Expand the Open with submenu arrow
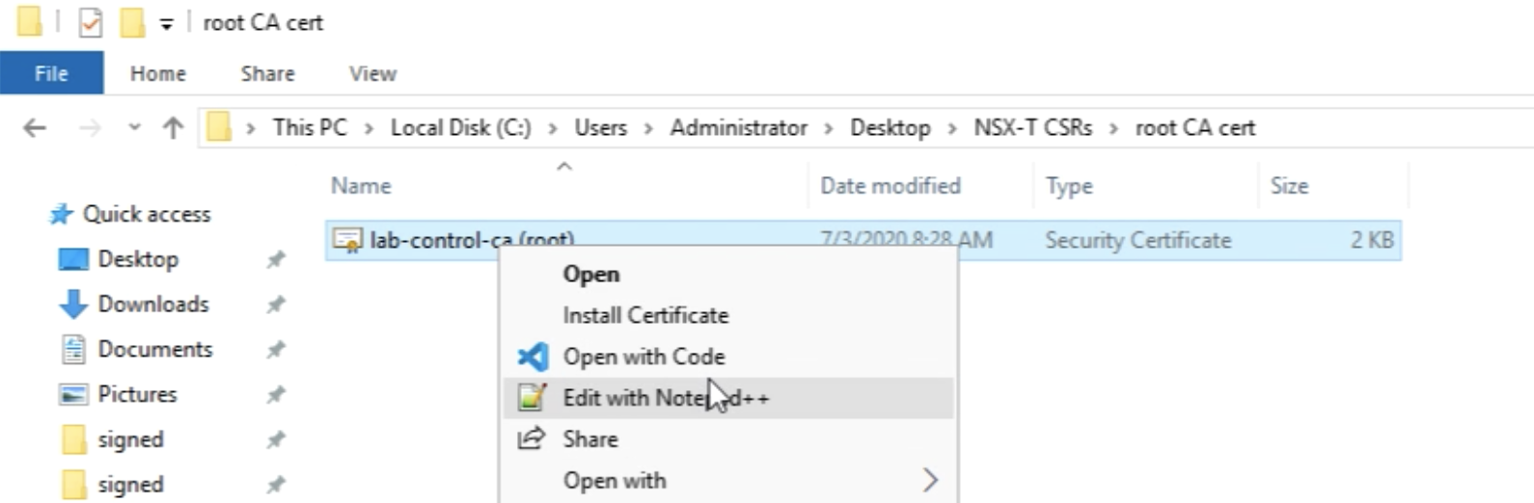This screenshot has height=503, width=1534. (x=929, y=480)
